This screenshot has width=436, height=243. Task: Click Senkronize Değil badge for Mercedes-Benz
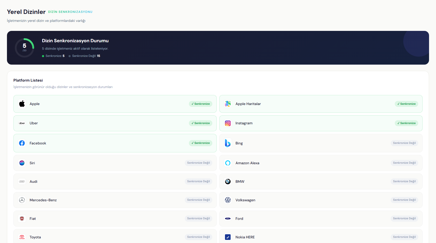[x=198, y=200]
